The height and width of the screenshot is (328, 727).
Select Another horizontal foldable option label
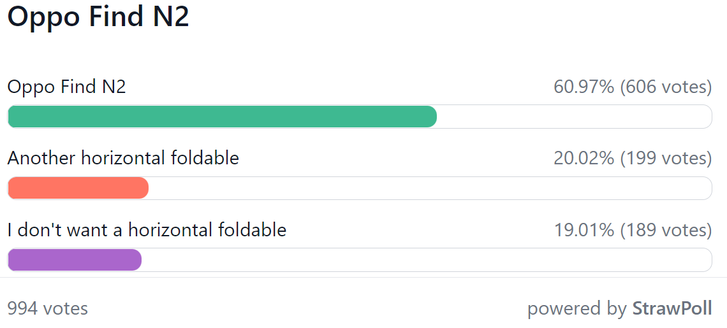(123, 159)
